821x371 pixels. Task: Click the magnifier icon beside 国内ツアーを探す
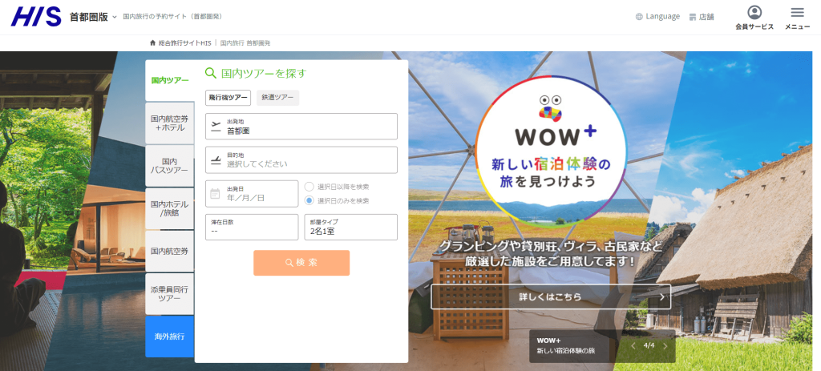click(x=211, y=73)
